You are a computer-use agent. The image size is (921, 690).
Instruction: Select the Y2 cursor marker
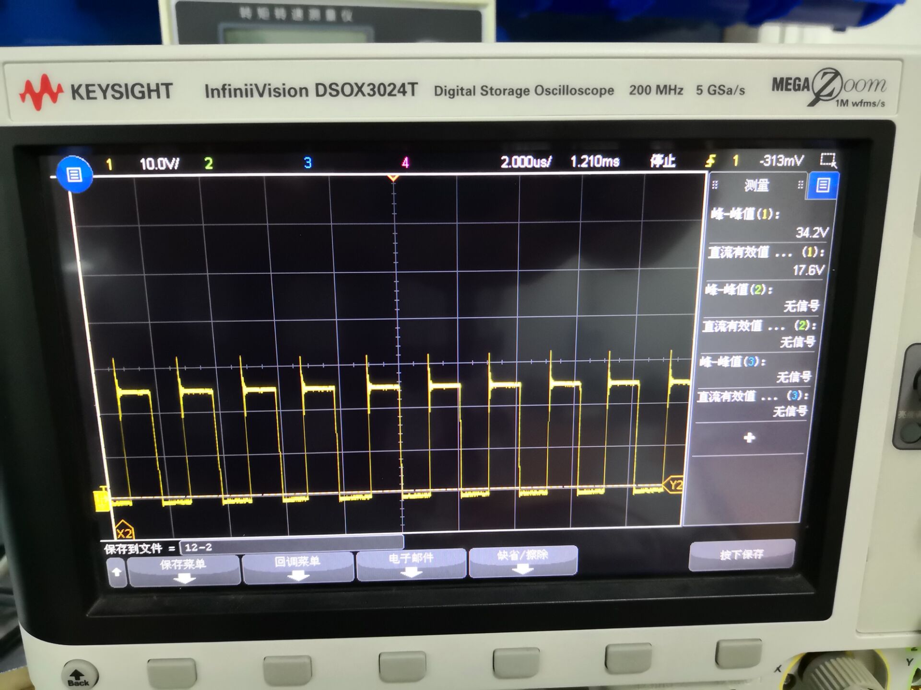click(673, 485)
